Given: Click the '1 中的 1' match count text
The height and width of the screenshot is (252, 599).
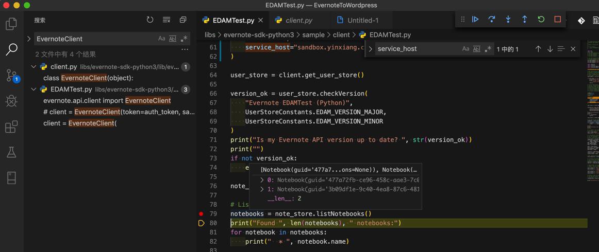Looking at the screenshot, I should coord(508,49).
